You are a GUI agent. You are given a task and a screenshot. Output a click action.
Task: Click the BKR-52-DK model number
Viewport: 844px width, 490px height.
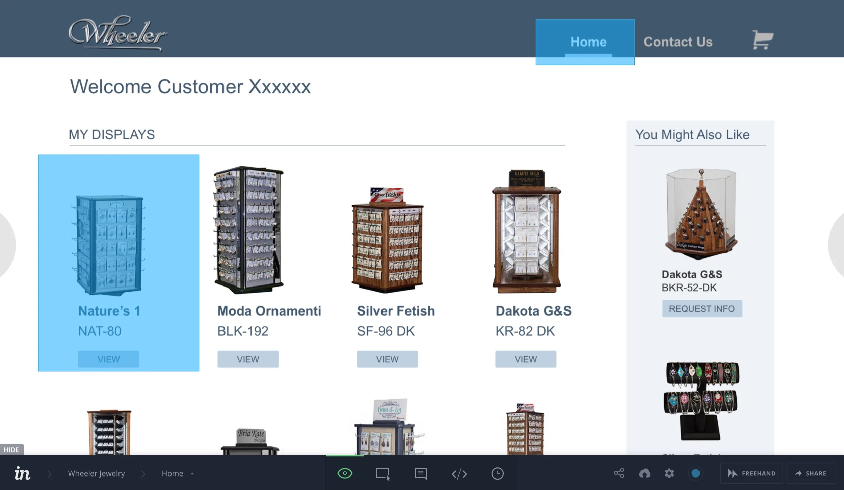coord(689,288)
